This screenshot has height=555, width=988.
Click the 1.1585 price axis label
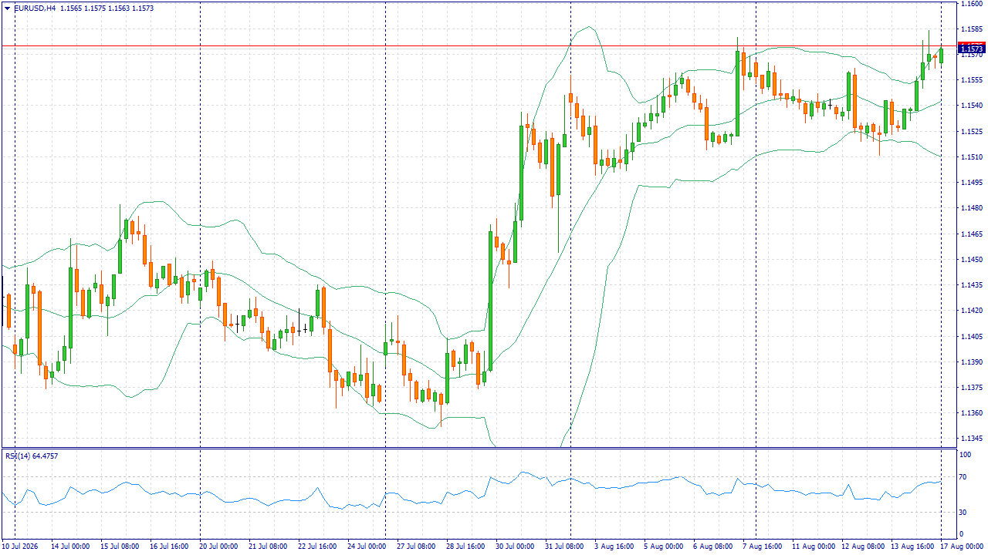pyautogui.click(x=971, y=29)
